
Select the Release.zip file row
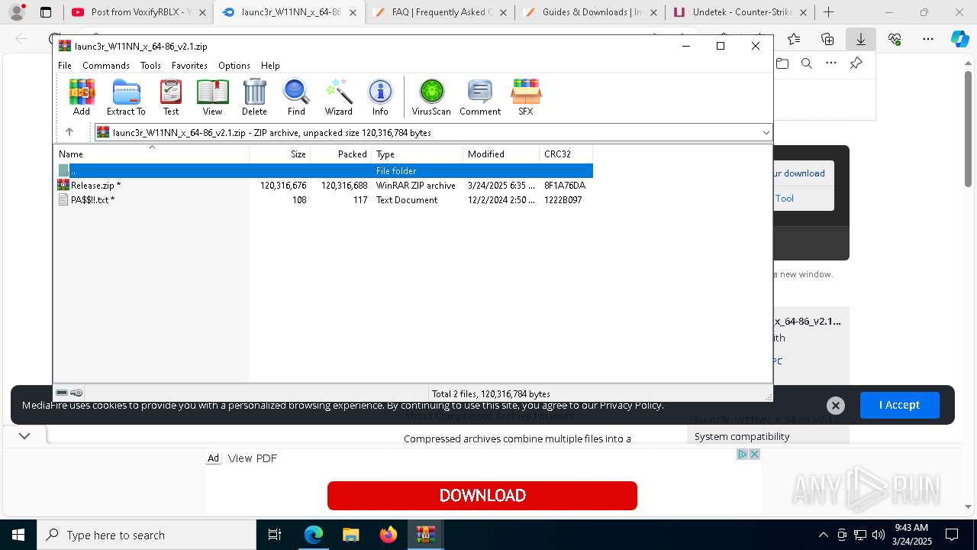pyautogui.click(x=324, y=186)
